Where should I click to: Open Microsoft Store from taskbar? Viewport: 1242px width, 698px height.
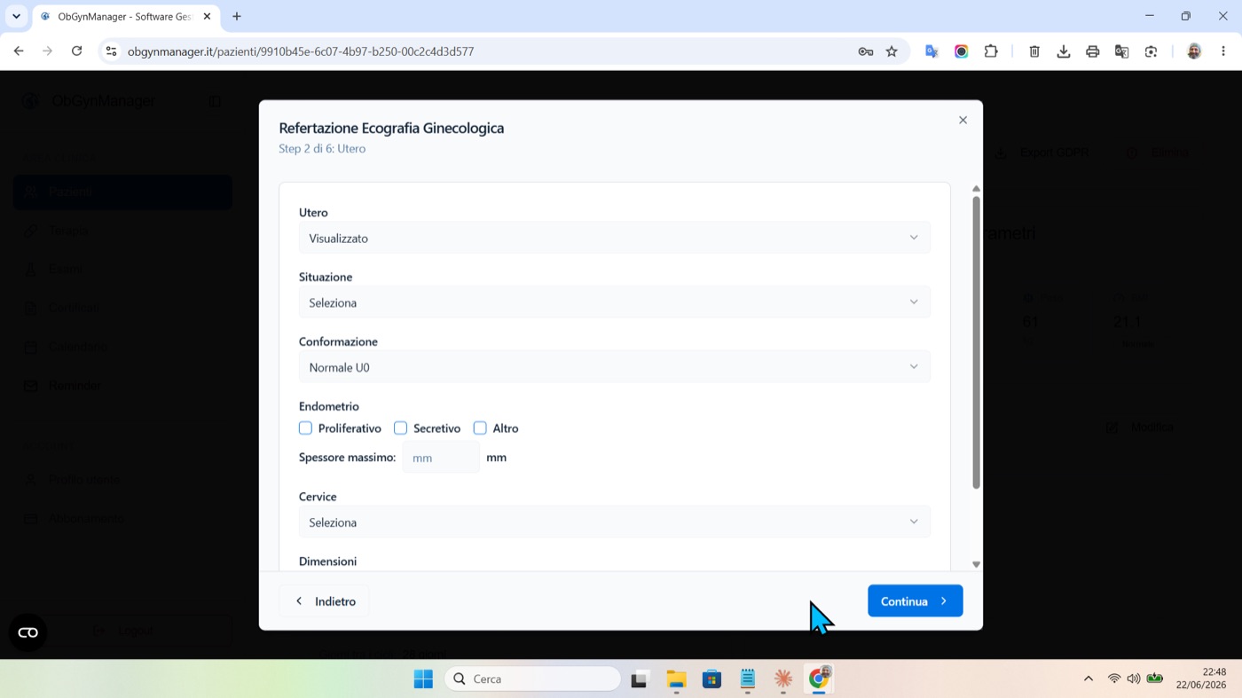pyautogui.click(x=711, y=679)
